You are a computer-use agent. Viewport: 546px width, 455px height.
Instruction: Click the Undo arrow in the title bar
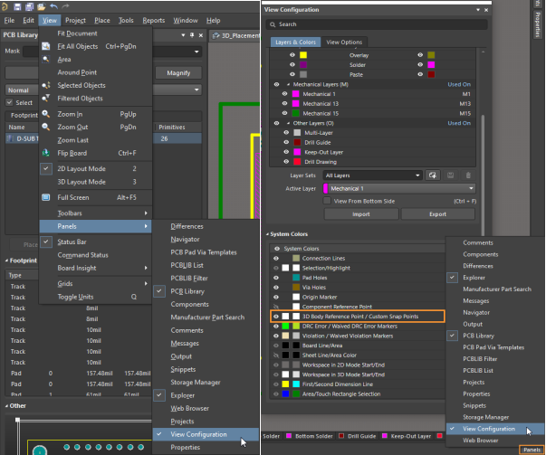53,5
